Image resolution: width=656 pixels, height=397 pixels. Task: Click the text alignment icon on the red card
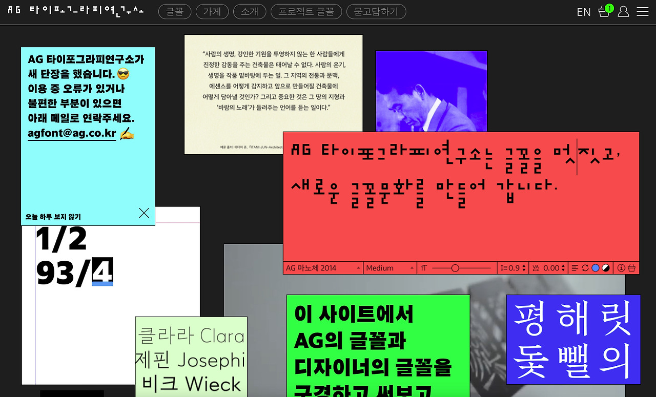tap(574, 267)
